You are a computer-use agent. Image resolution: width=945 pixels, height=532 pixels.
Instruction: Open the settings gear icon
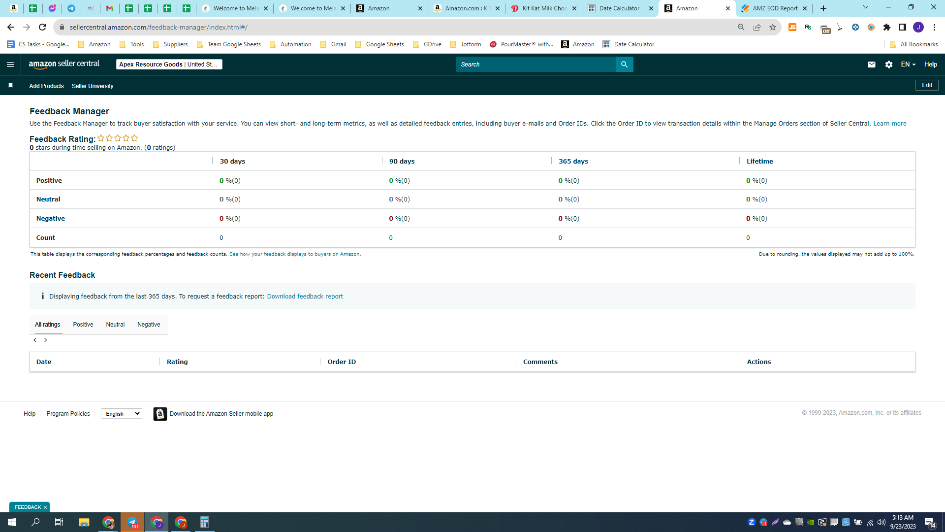coord(889,65)
